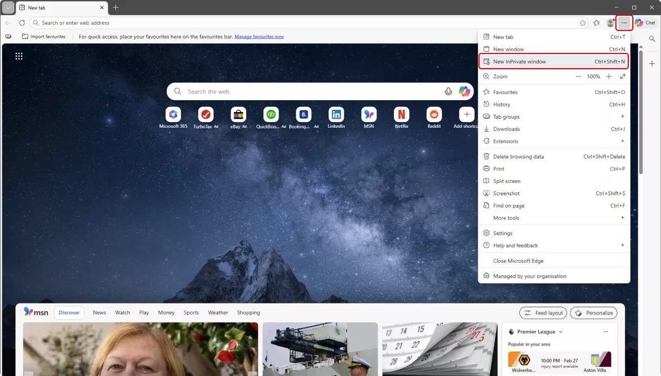Click the Refresh page icon
This screenshot has height=376, width=661.
point(22,23)
